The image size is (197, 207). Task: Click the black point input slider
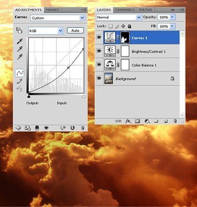point(29,97)
